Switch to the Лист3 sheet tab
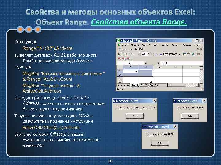The height and width of the screenshot is (165, 221). pos(153,85)
